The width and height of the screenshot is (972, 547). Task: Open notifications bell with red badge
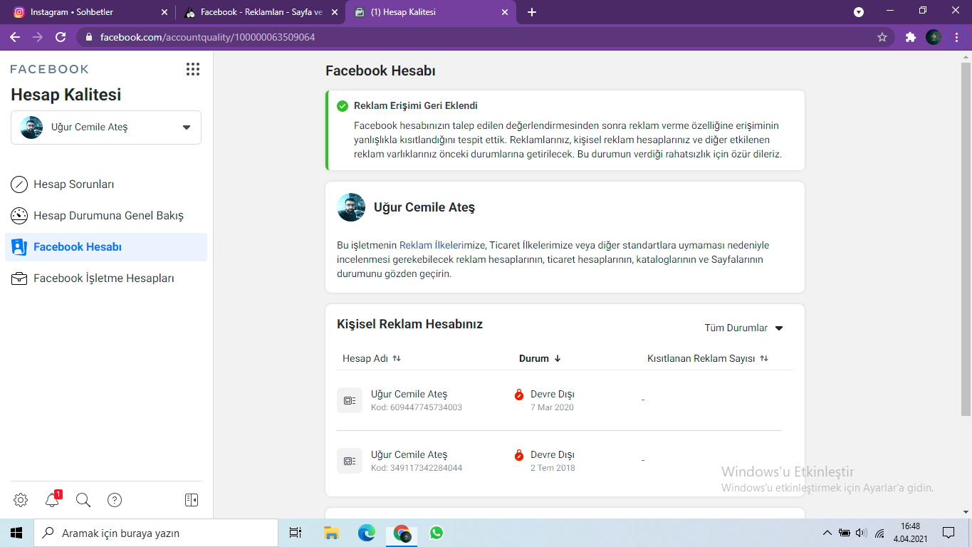click(x=52, y=500)
